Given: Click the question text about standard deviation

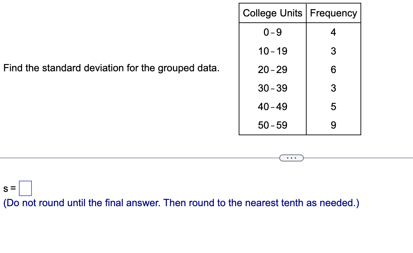Looking at the screenshot, I should (111, 68).
